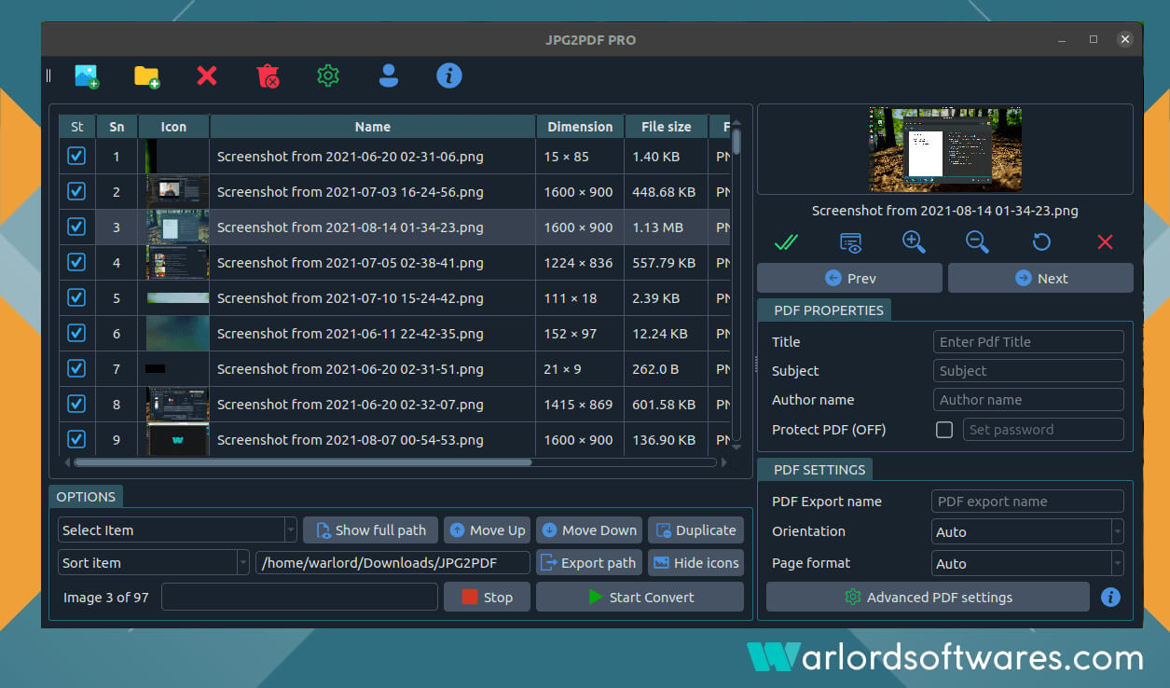
Task: Expand the Orientation dropdown
Action: [x=1027, y=532]
